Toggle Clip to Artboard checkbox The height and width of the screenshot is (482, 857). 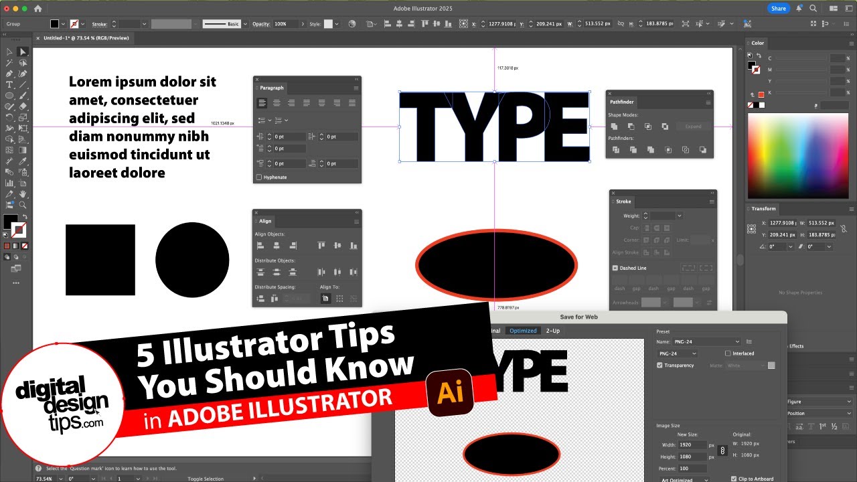pos(734,479)
